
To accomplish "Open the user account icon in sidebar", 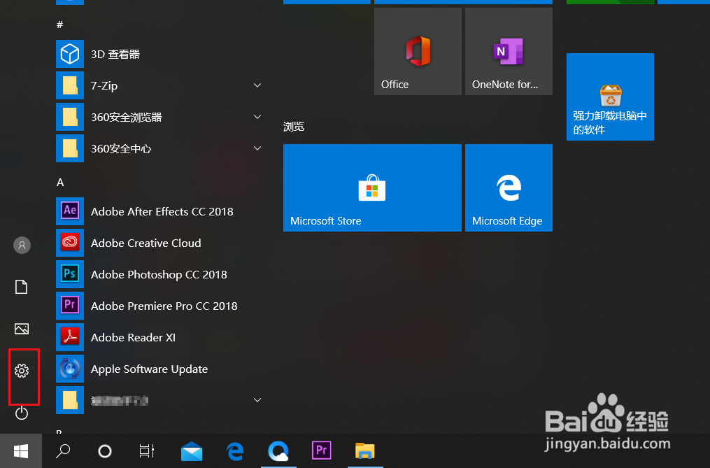I will (22, 245).
